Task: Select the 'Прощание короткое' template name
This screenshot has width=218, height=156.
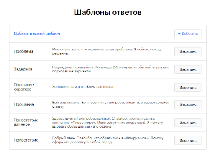Action: tap(24, 87)
